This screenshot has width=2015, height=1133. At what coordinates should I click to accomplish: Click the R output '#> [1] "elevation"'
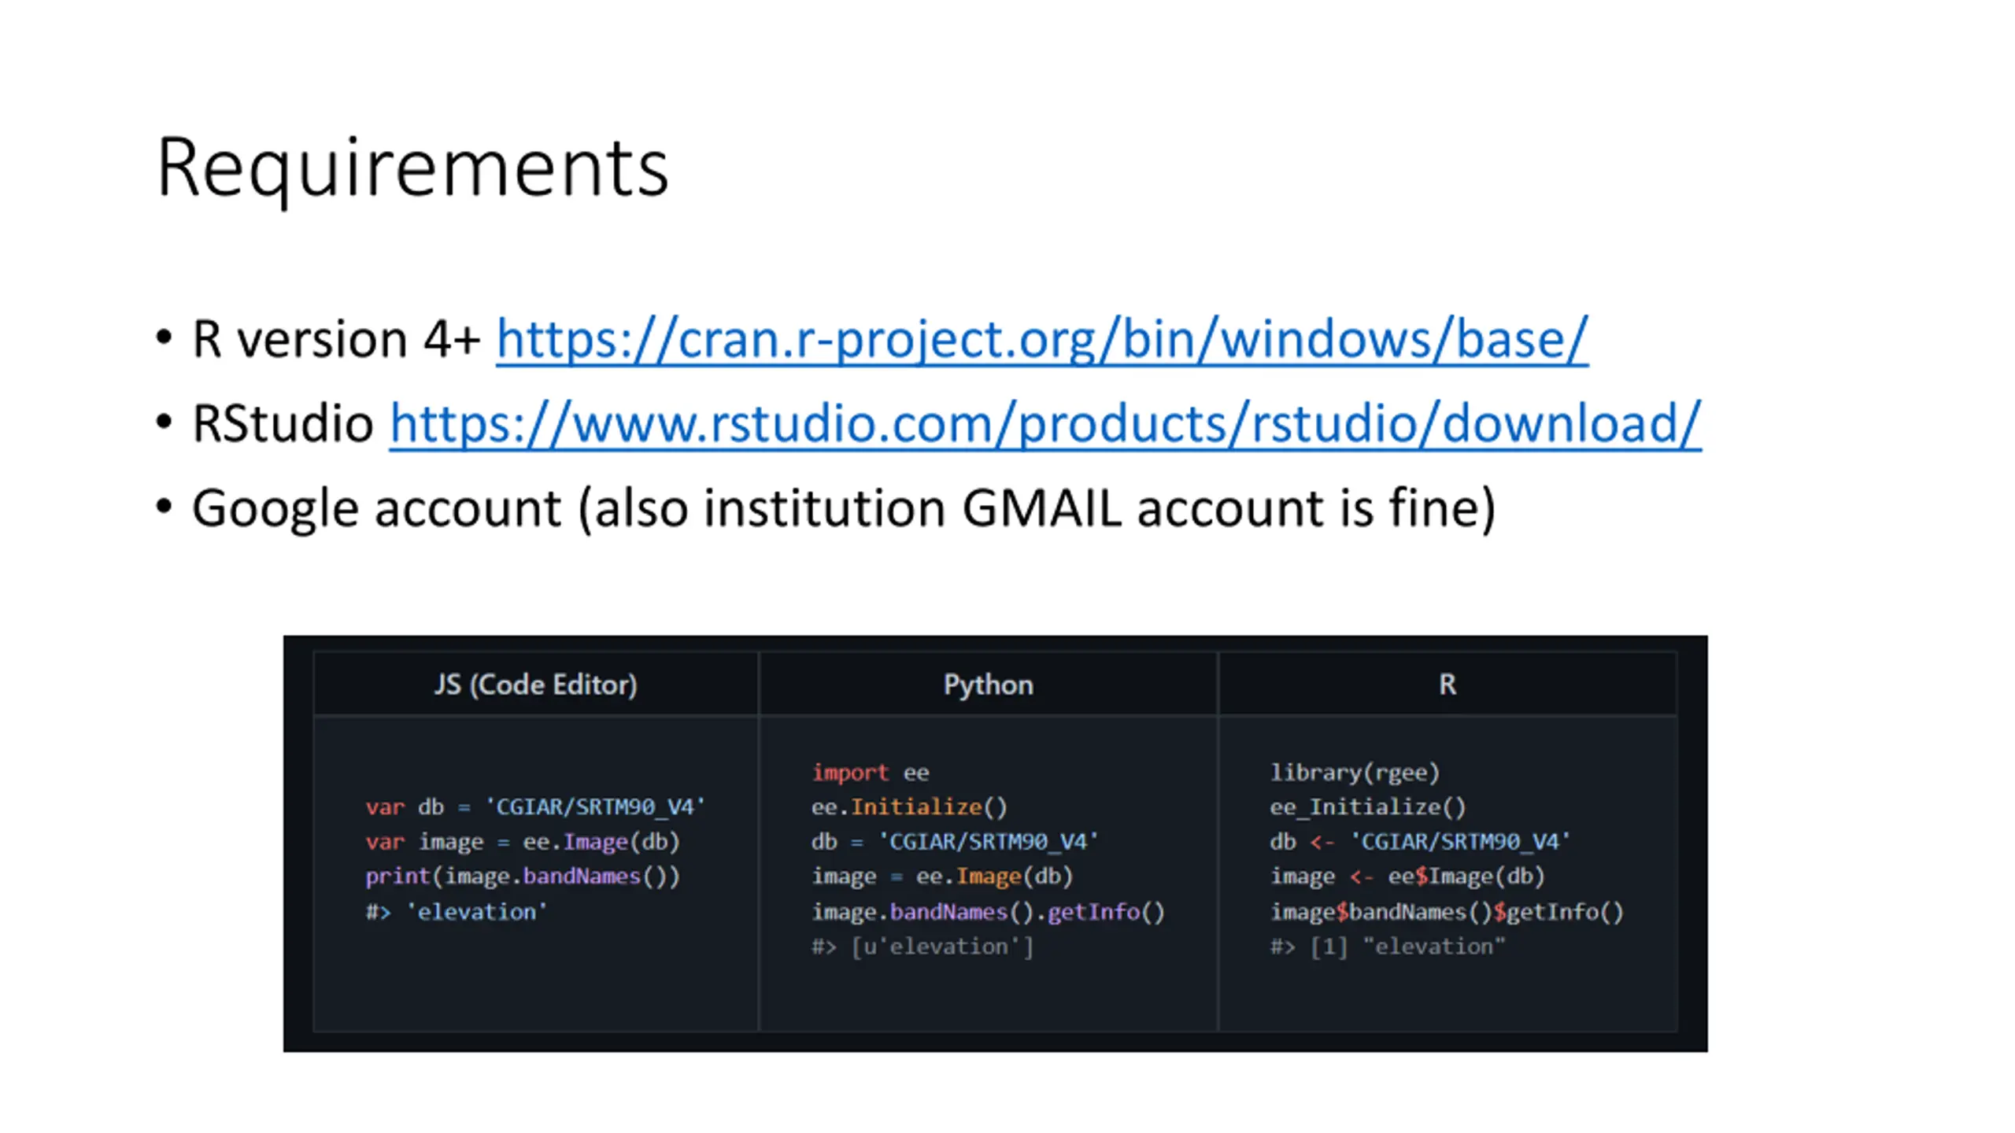click(1387, 946)
